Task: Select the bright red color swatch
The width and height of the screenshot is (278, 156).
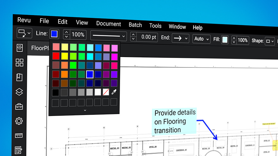Action: coord(56,56)
